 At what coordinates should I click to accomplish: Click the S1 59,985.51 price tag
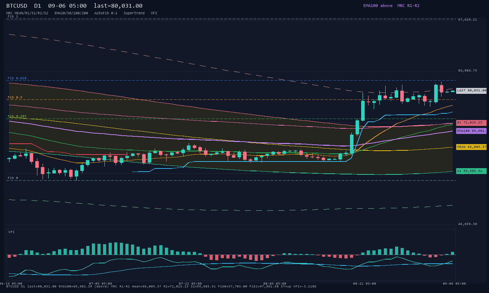tap(471, 171)
